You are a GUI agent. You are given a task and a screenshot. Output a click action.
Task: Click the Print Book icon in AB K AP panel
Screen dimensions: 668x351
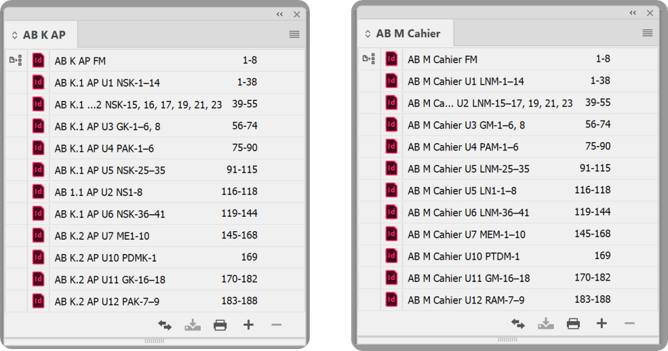pos(220,325)
